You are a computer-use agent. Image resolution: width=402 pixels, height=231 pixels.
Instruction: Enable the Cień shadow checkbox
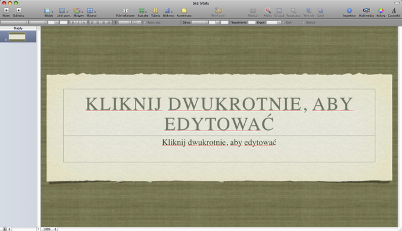[283, 22]
